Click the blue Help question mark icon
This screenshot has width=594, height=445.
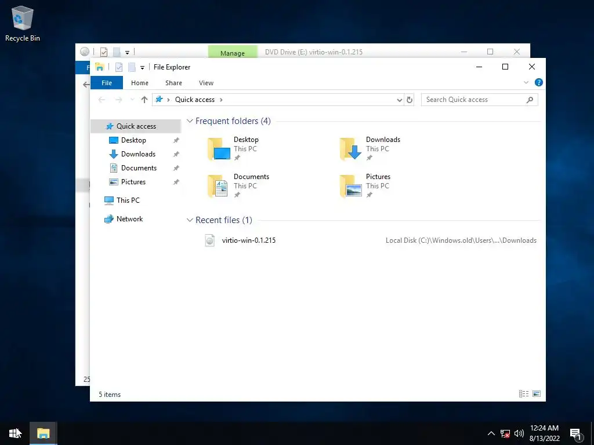point(538,82)
